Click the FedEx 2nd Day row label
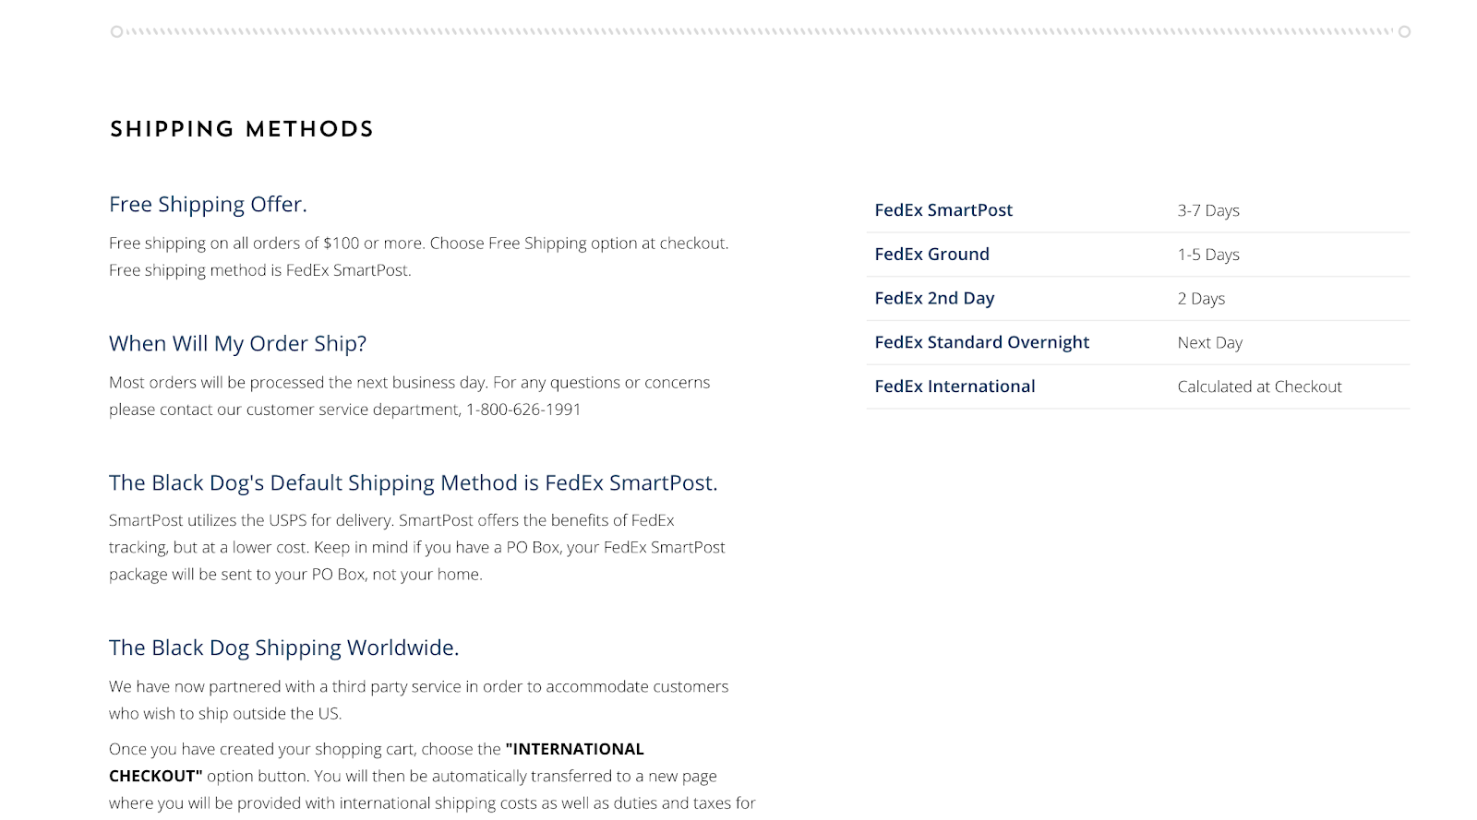The width and height of the screenshot is (1477, 820). click(x=934, y=299)
